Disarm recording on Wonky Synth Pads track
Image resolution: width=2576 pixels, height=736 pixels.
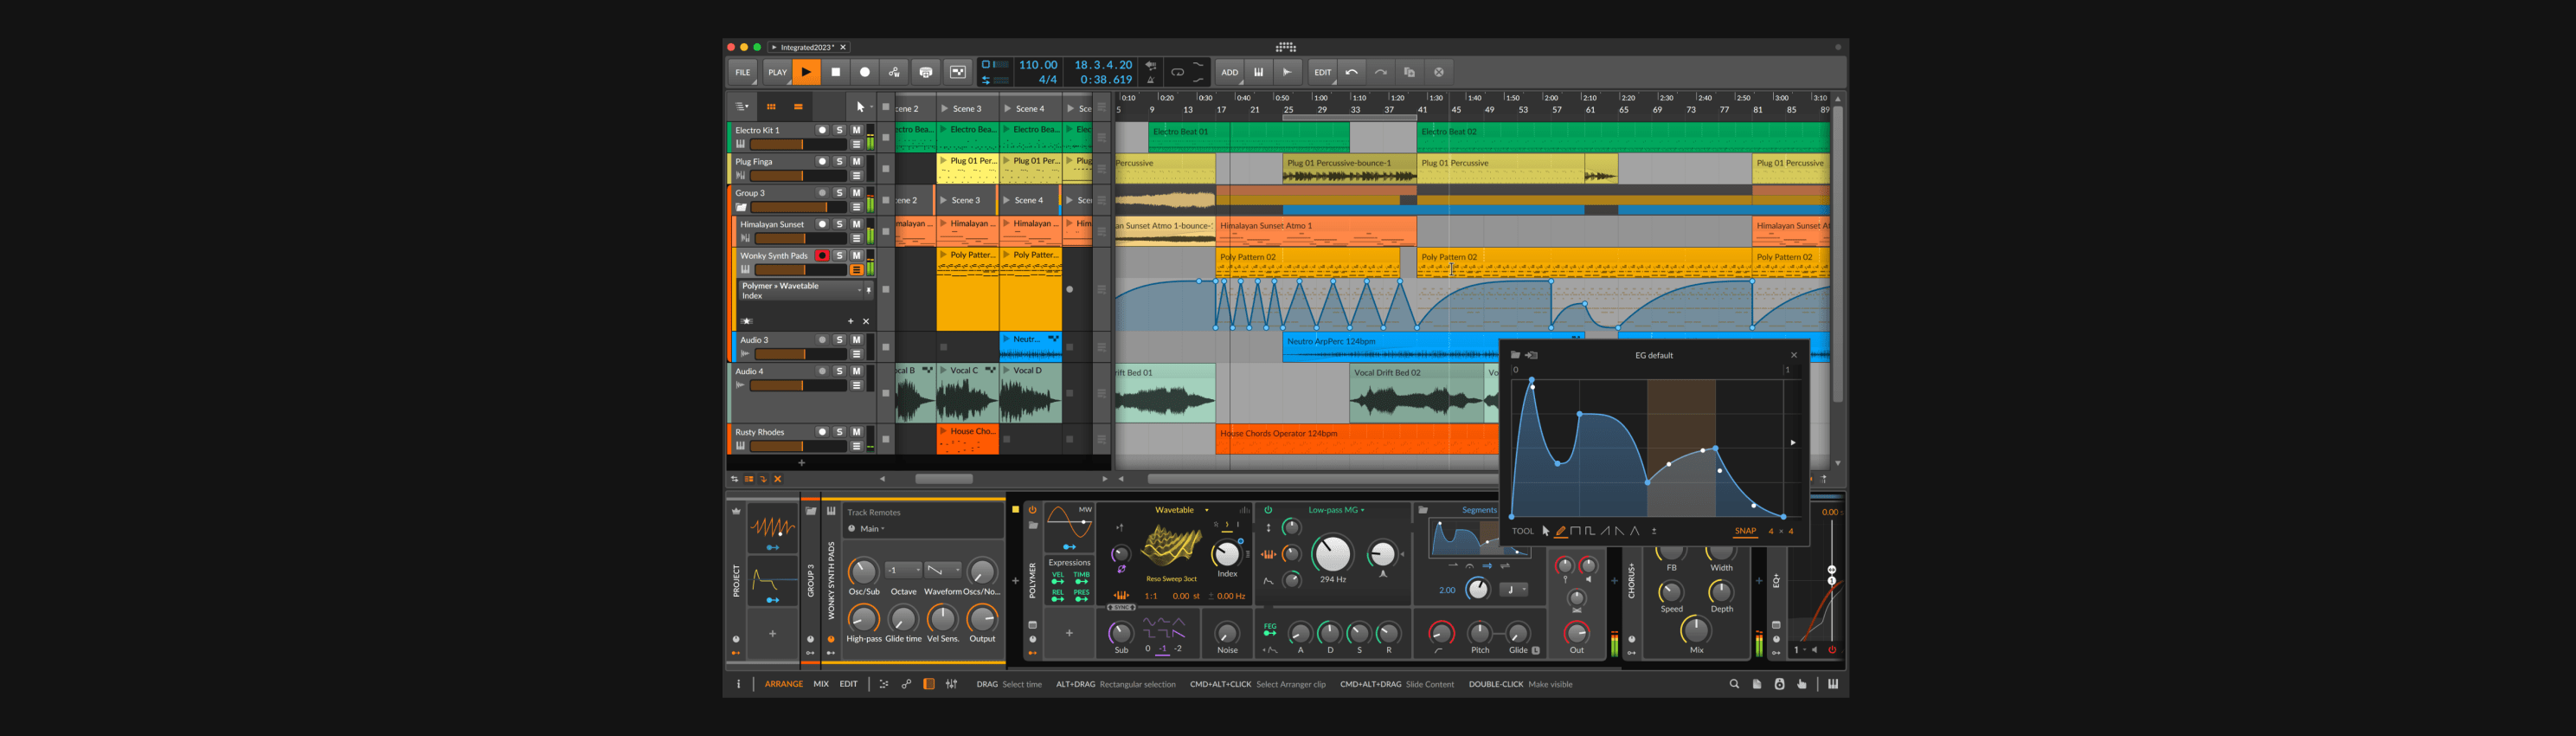822,255
